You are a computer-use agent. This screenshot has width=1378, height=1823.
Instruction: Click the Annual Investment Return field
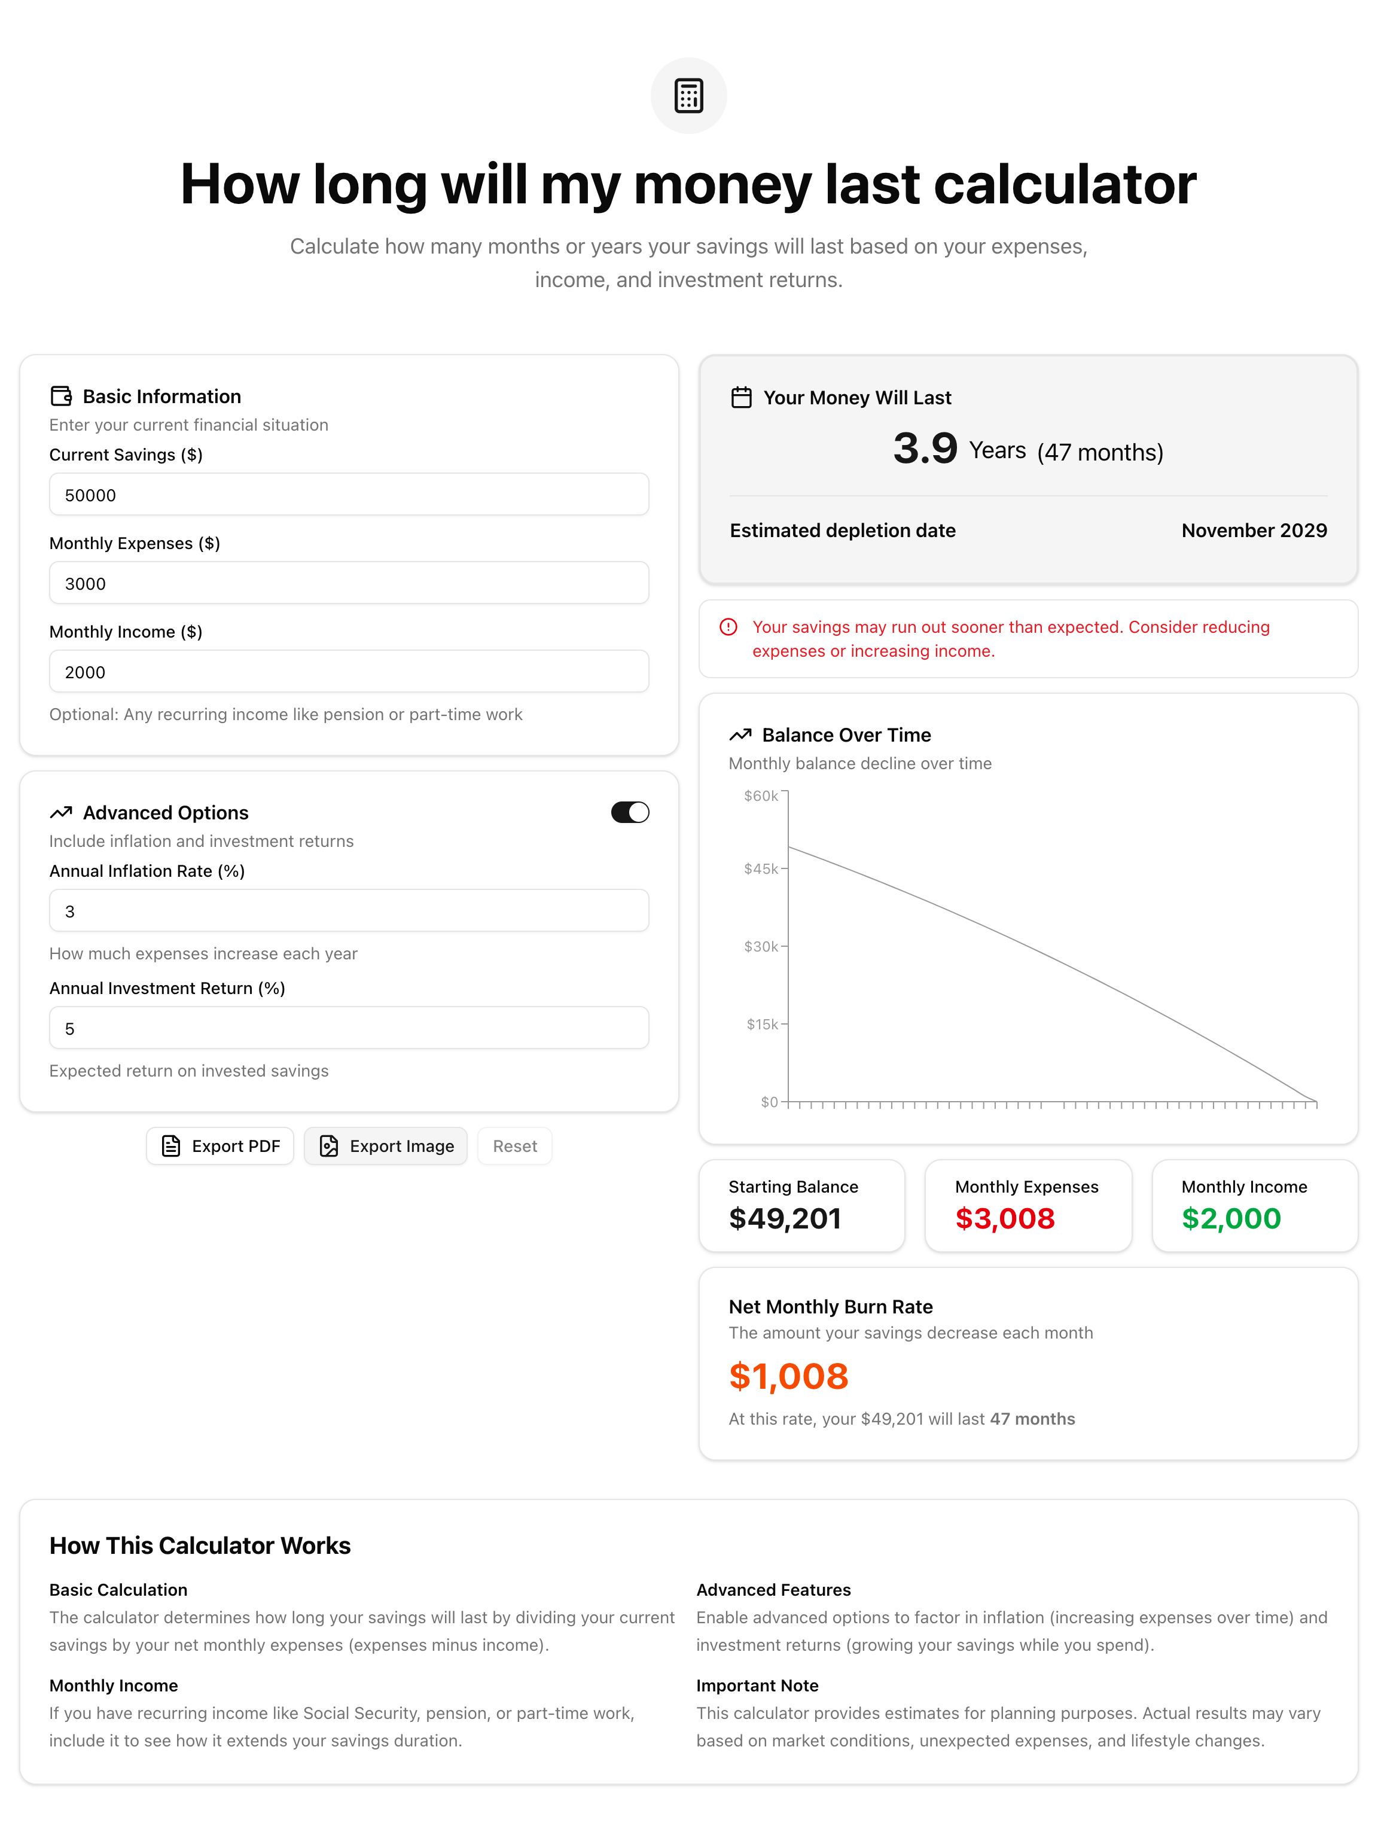(x=349, y=1028)
